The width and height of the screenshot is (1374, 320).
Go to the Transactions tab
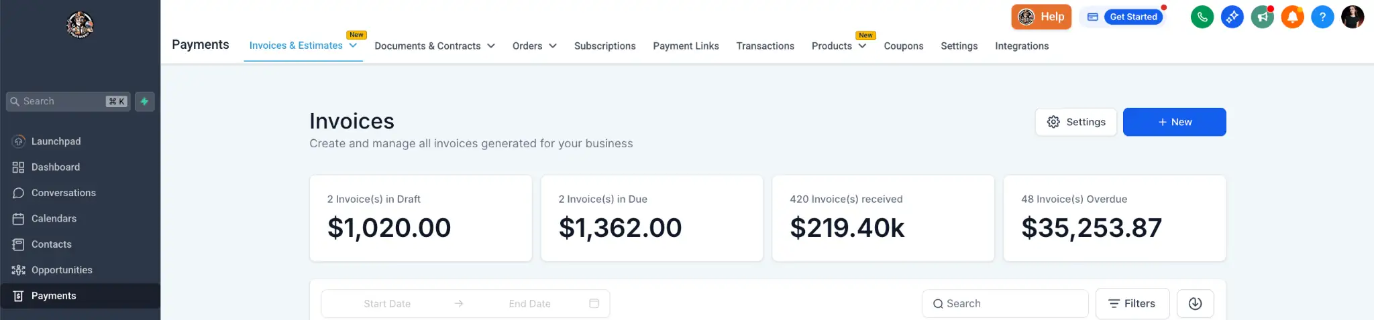coord(765,46)
